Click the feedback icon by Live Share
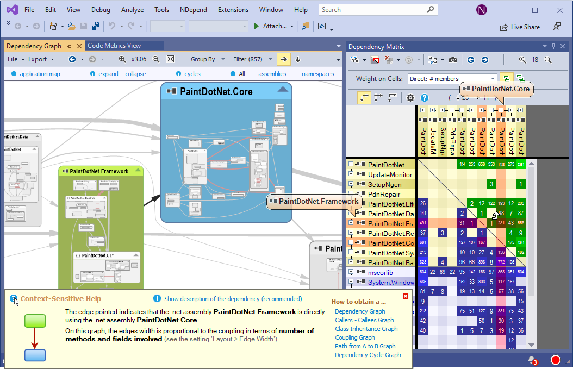The image size is (573, 369). click(557, 26)
